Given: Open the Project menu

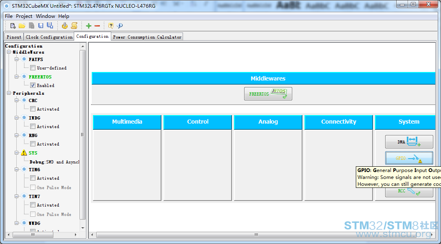Looking at the screenshot, I should (24, 16).
